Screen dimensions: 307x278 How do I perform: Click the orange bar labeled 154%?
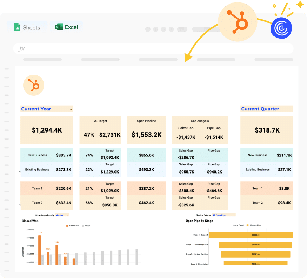[57, 255]
